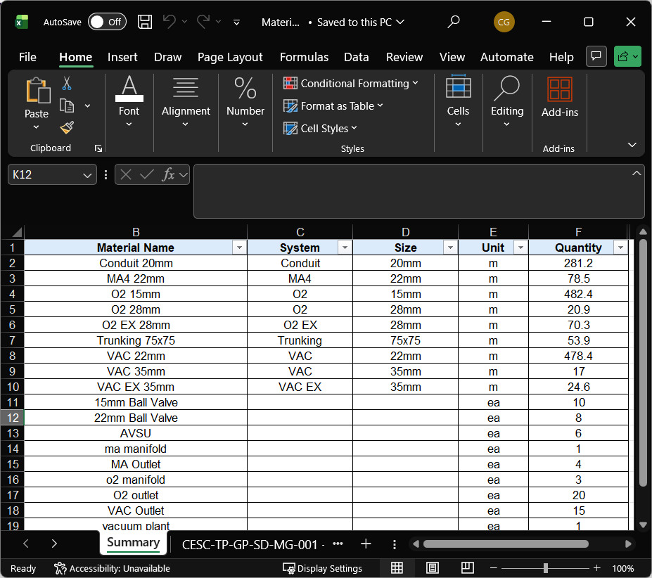This screenshot has width=652, height=578.
Task: Click the Format Painter brush icon
Action: point(67,128)
